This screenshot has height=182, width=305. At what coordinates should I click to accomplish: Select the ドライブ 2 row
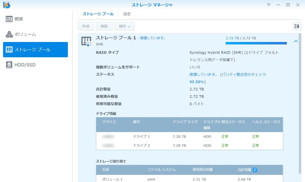tap(189, 145)
